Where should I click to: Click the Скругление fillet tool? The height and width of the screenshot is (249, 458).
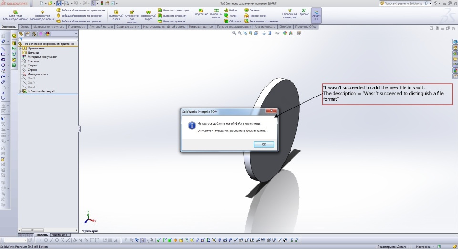tap(201, 12)
